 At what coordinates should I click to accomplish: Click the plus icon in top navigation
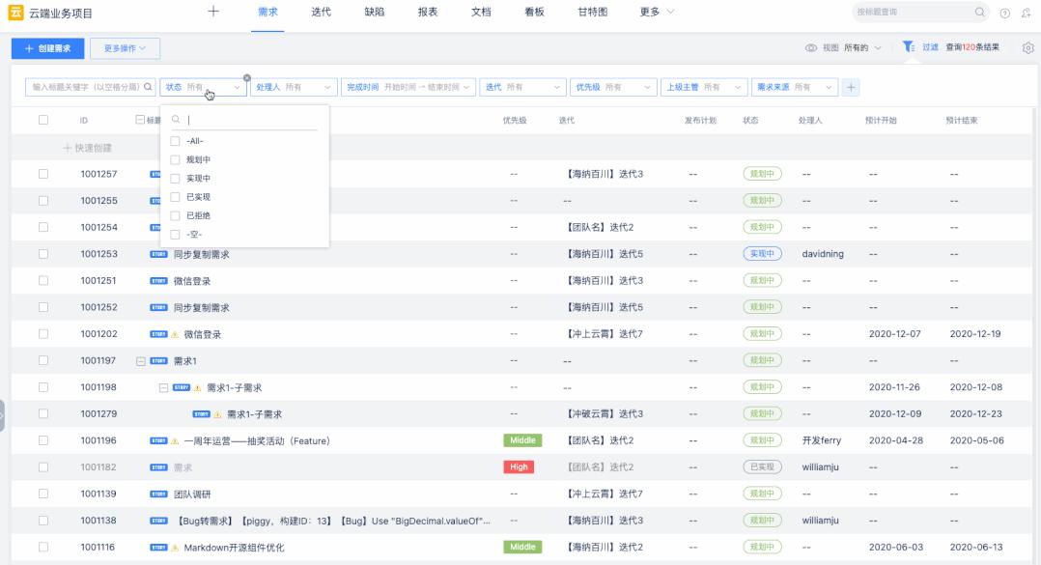click(x=213, y=12)
